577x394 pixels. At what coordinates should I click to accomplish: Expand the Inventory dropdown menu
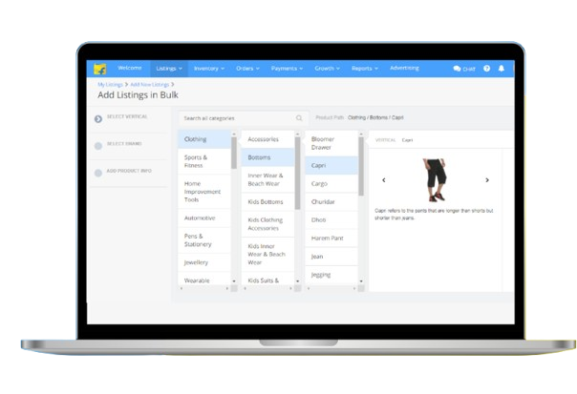coord(209,69)
